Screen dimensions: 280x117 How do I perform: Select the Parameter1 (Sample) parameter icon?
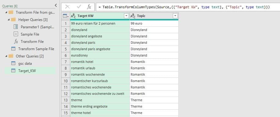click(x=16, y=27)
